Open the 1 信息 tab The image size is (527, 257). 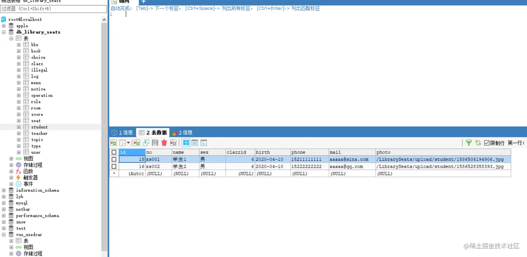pyautogui.click(x=122, y=133)
